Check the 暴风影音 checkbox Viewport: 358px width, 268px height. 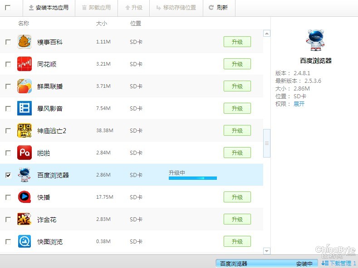(x=8, y=109)
